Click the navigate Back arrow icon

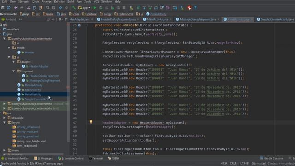61,8
